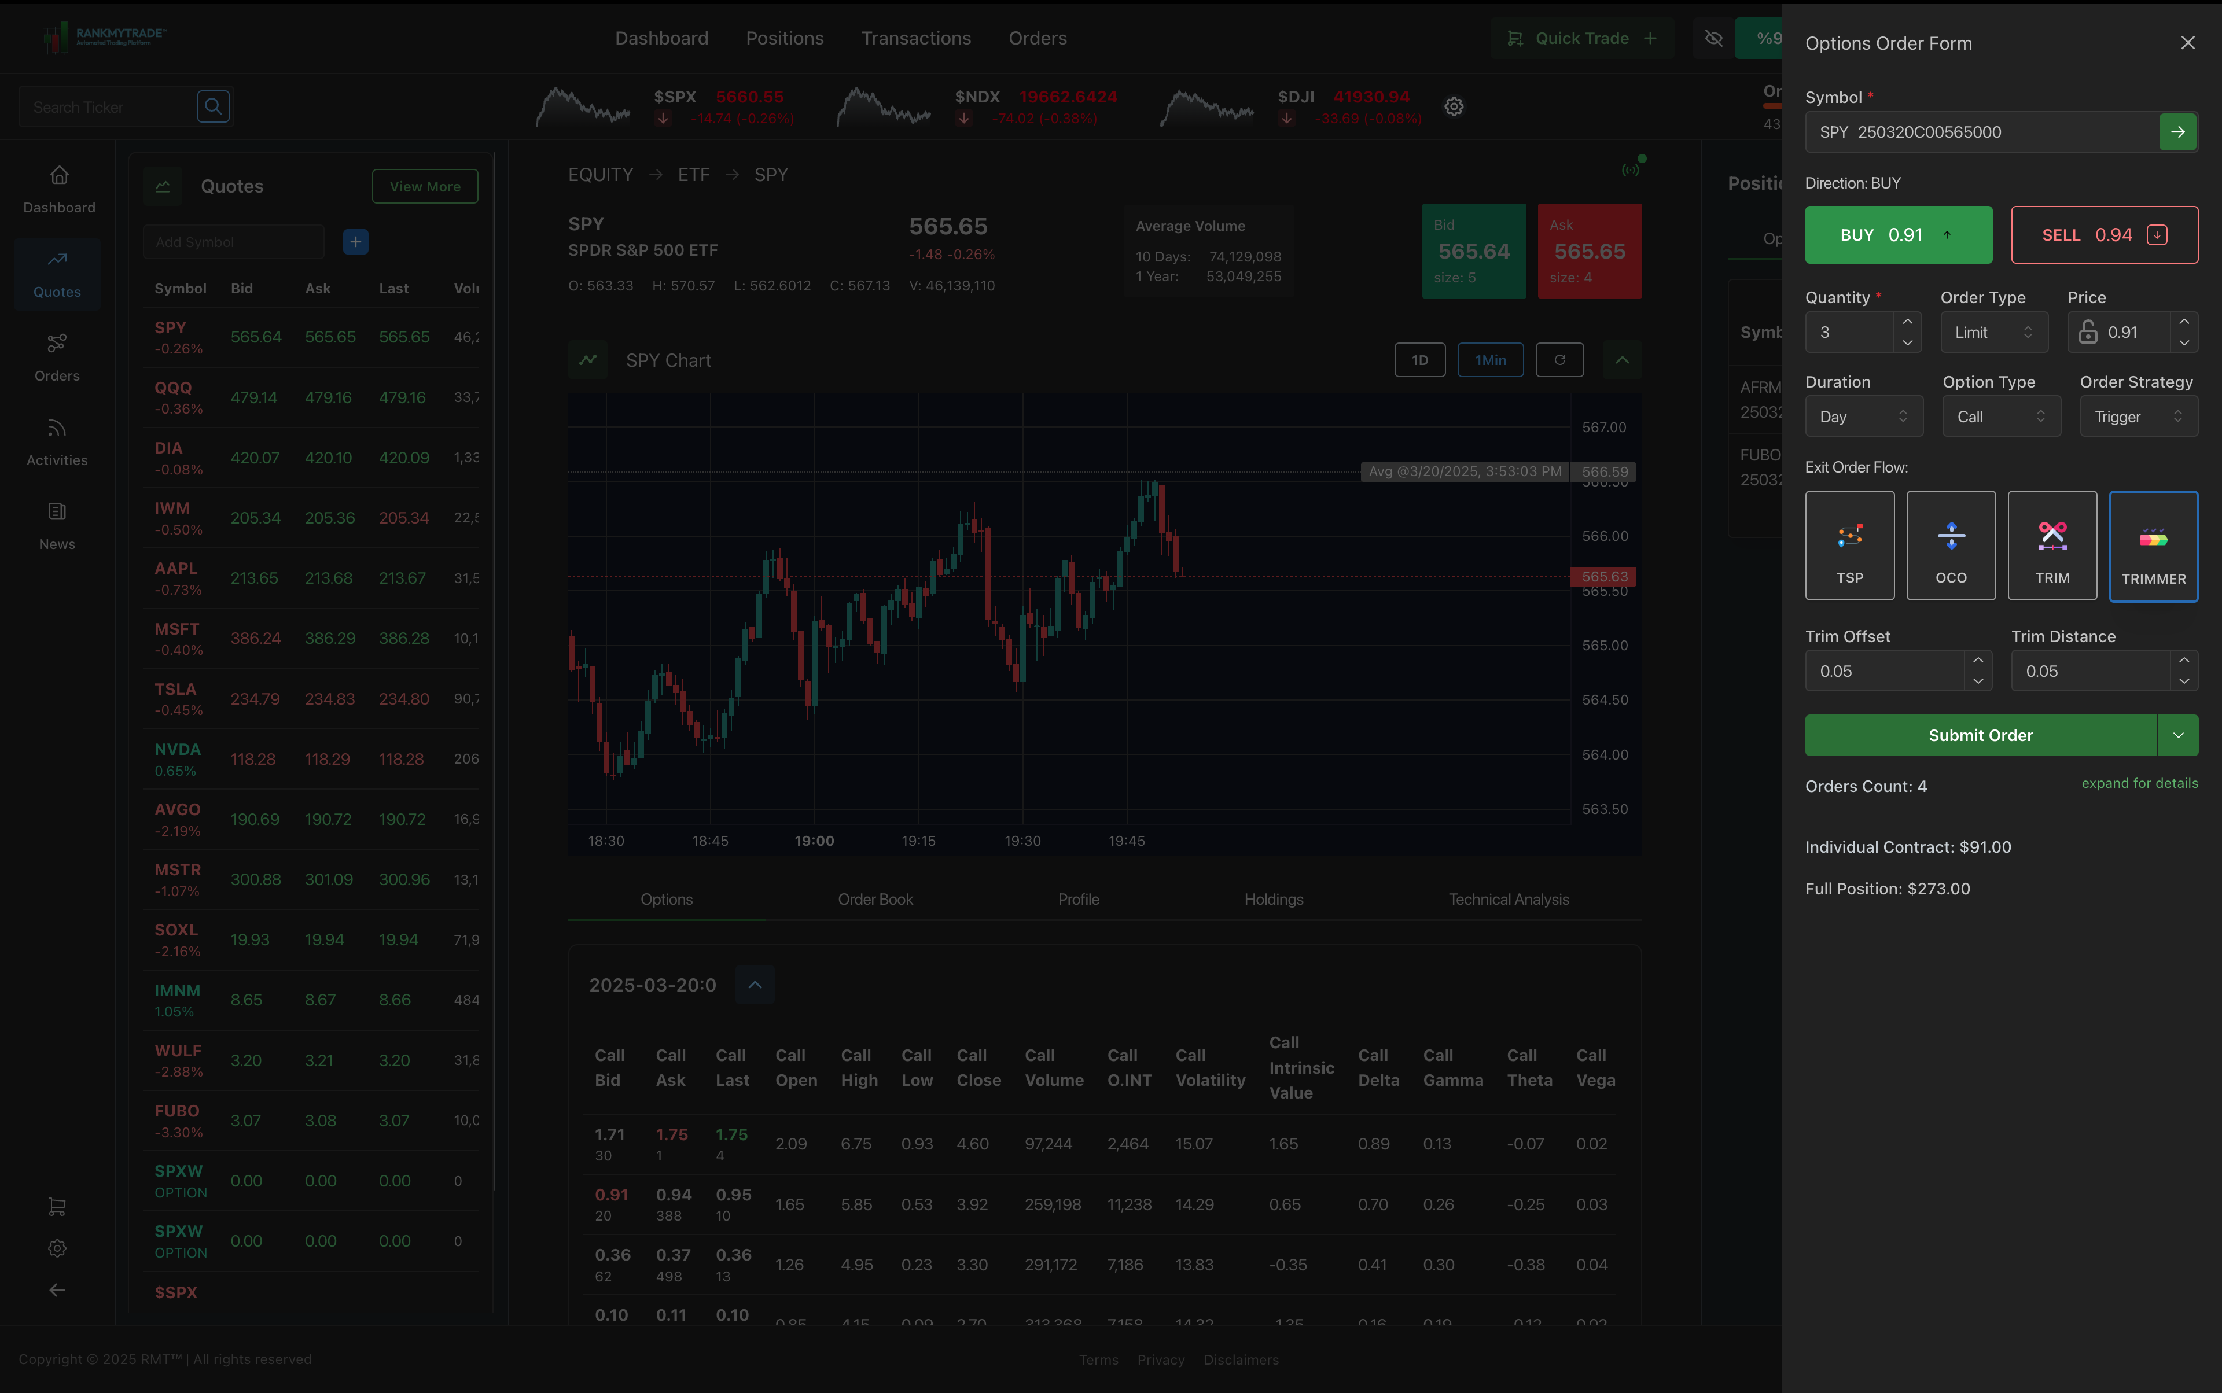Click the search ticker magnifier icon
This screenshot has width=2222, height=1393.
213,107
